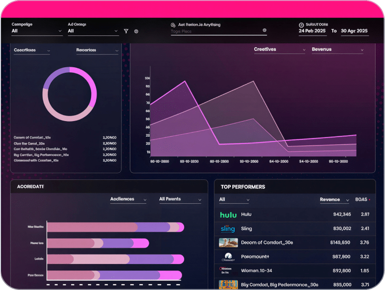Click the ROAS column header

pyautogui.click(x=363, y=199)
